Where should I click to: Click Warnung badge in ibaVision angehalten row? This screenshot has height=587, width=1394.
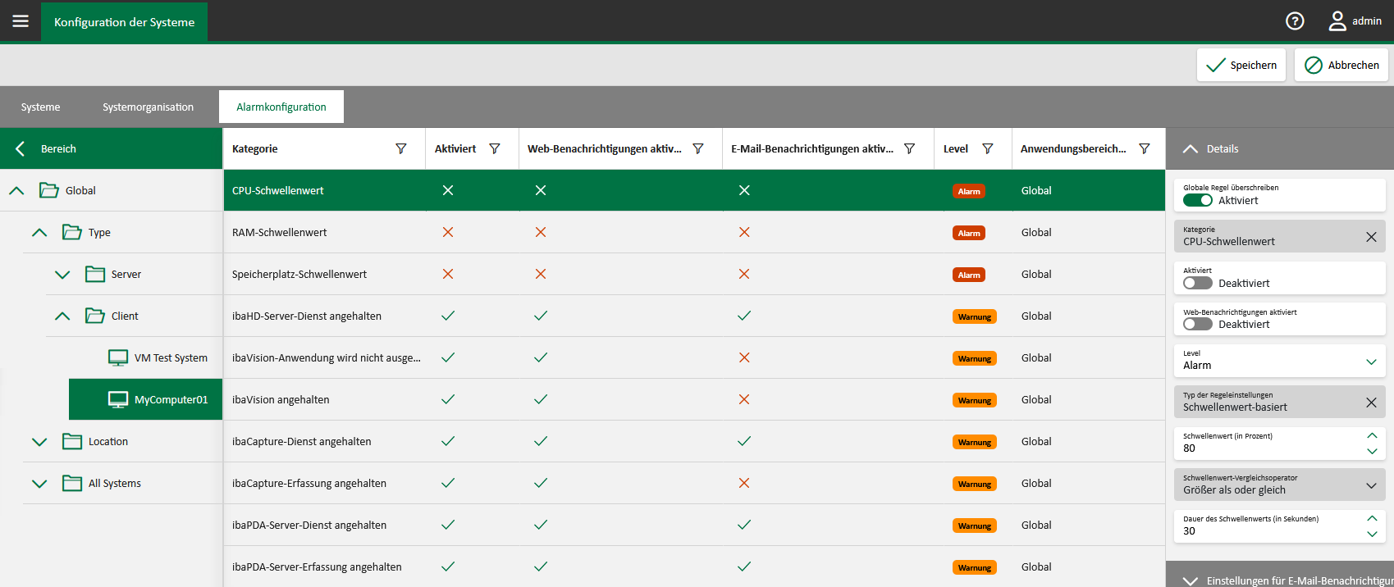coord(975,400)
